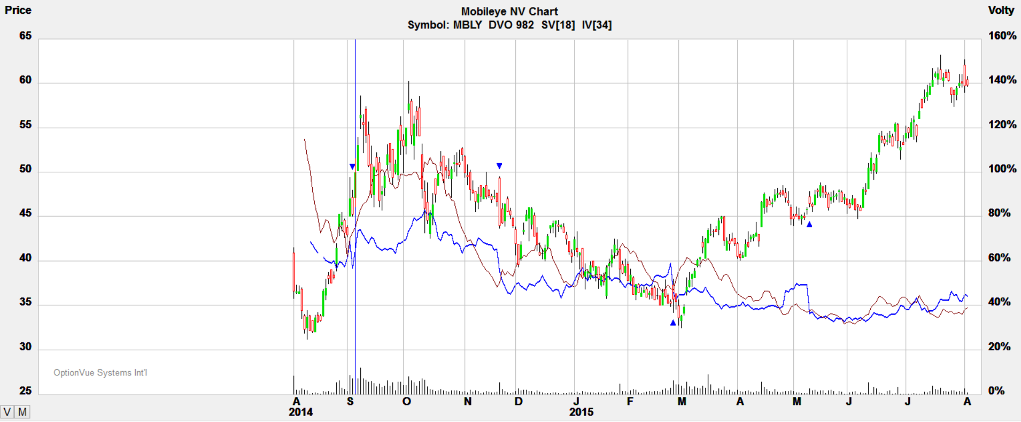Screen dimensions: 1021x422
Task: Click the Symbol: MBLY label
Action: 444,25
